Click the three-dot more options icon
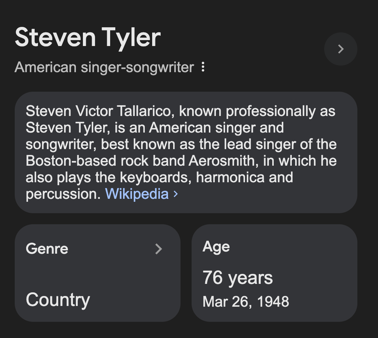 click(x=203, y=67)
